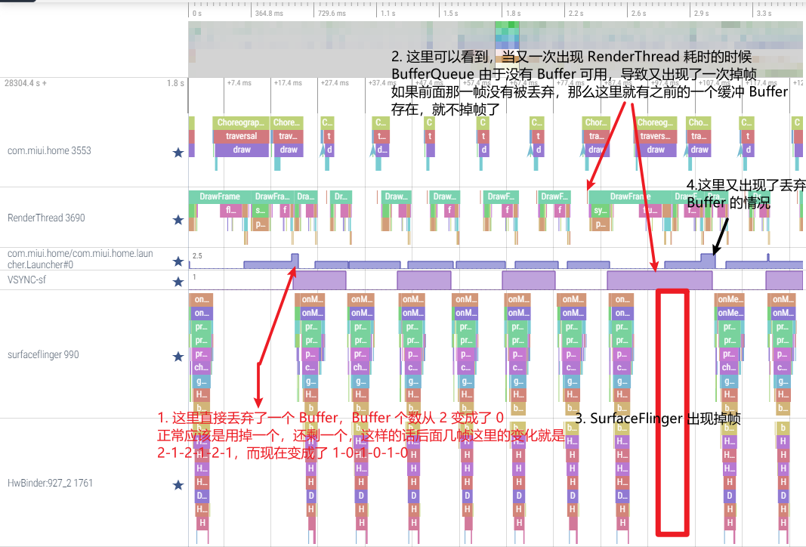Pin the RenderThread 3690 track star
The image size is (806, 547).
(178, 220)
